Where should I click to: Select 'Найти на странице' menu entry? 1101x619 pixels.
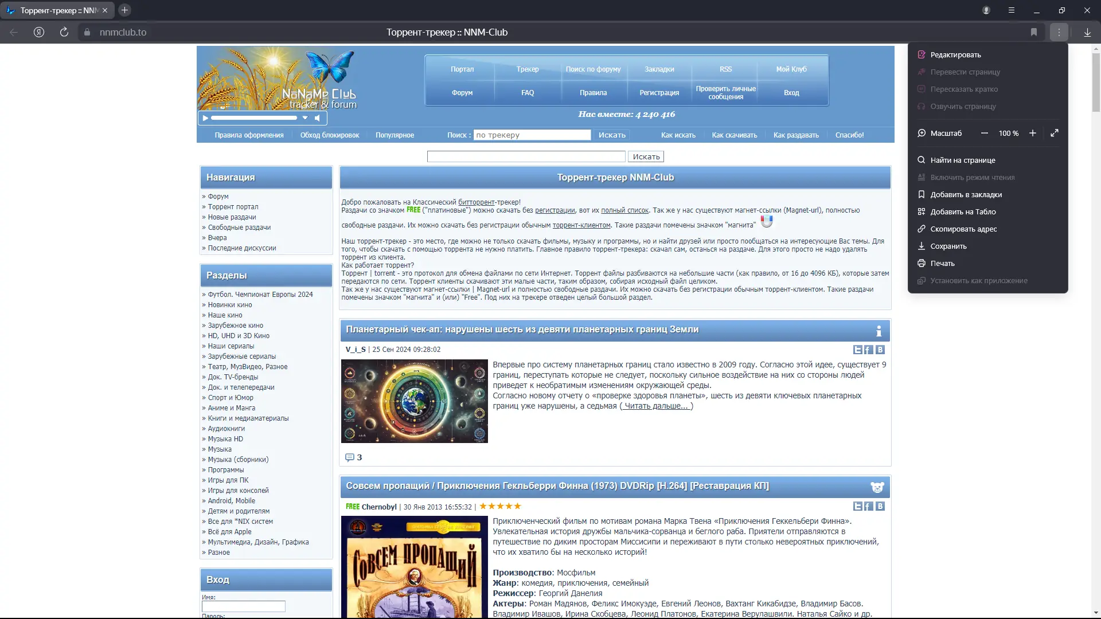pyautogui.click(x=962, y=160)
